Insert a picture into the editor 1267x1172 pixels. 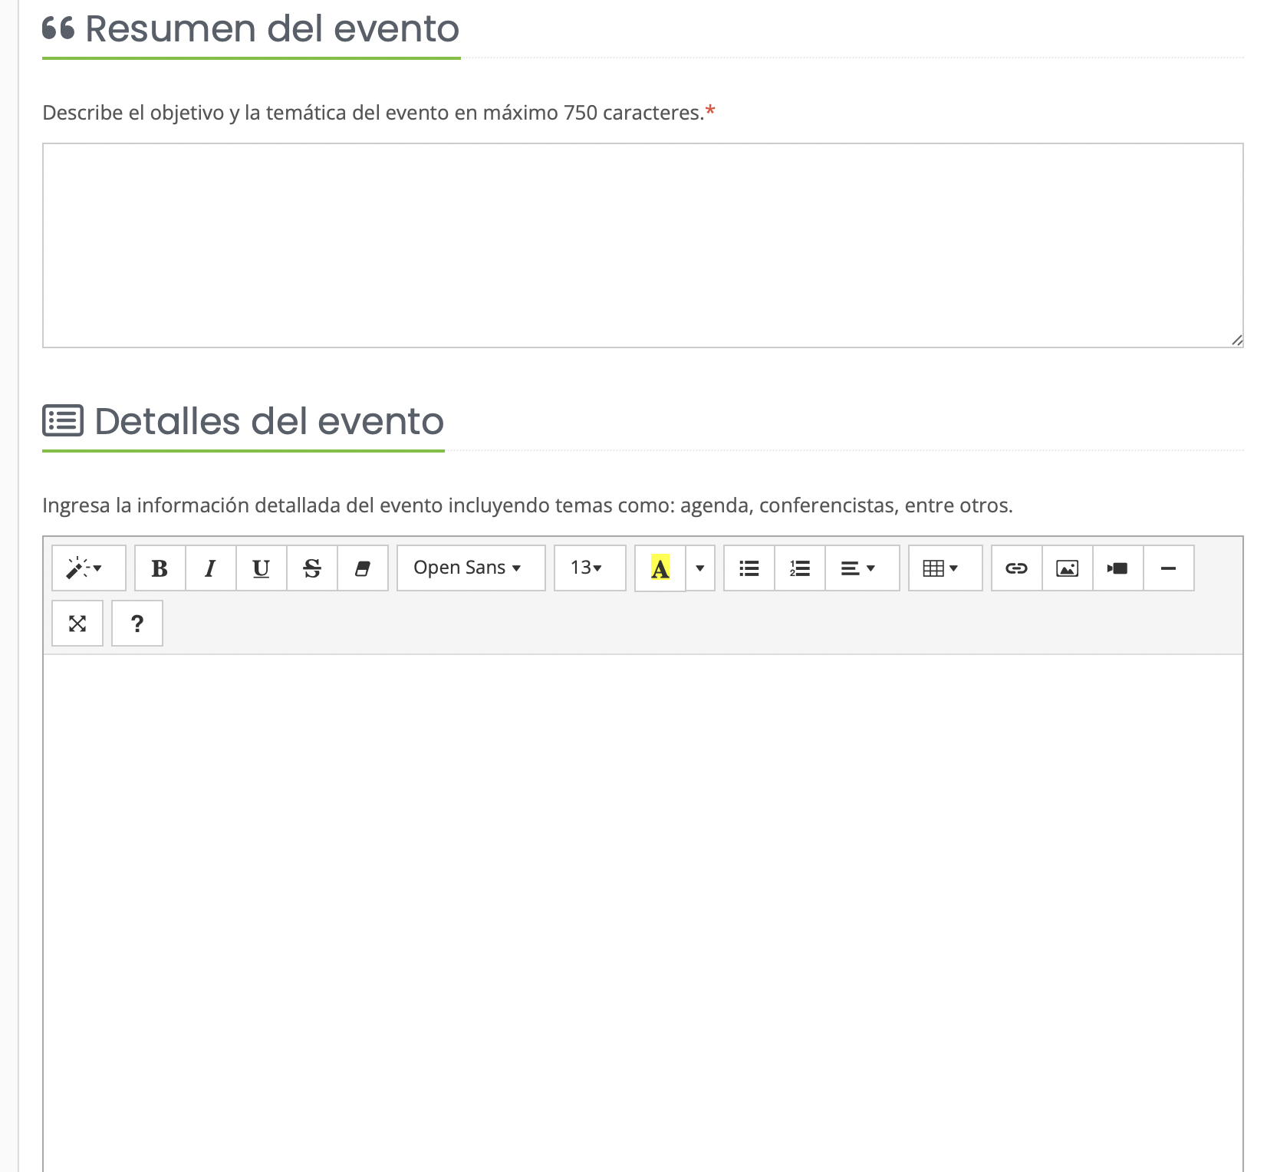[1067, 568]
